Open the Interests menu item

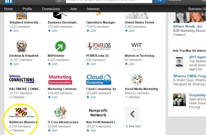93,9
